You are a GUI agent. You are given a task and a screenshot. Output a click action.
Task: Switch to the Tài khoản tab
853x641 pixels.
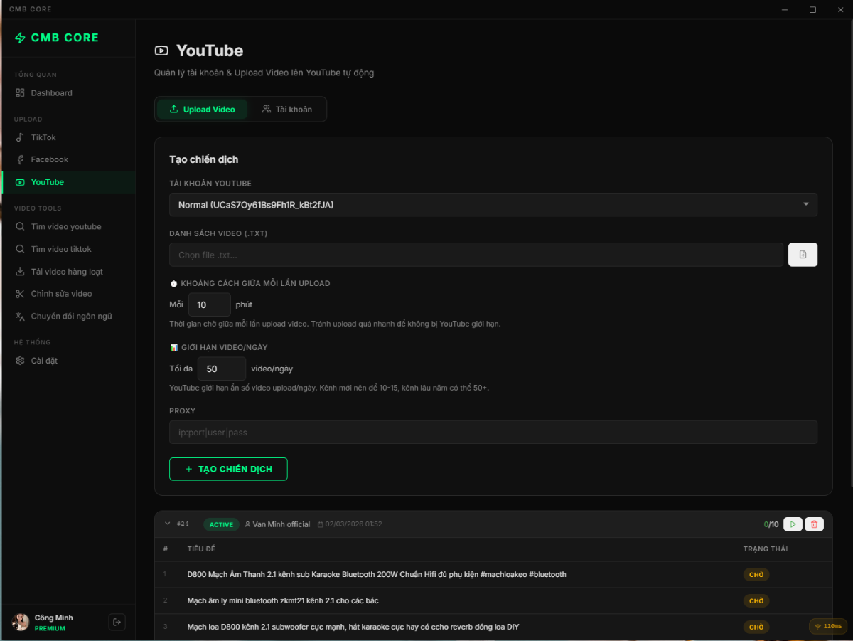[x=286, y=109]
